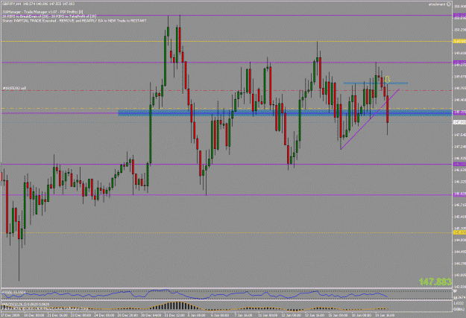Select the topmost purple horizontal level line
Screen dimensions: 466x318
227,15
